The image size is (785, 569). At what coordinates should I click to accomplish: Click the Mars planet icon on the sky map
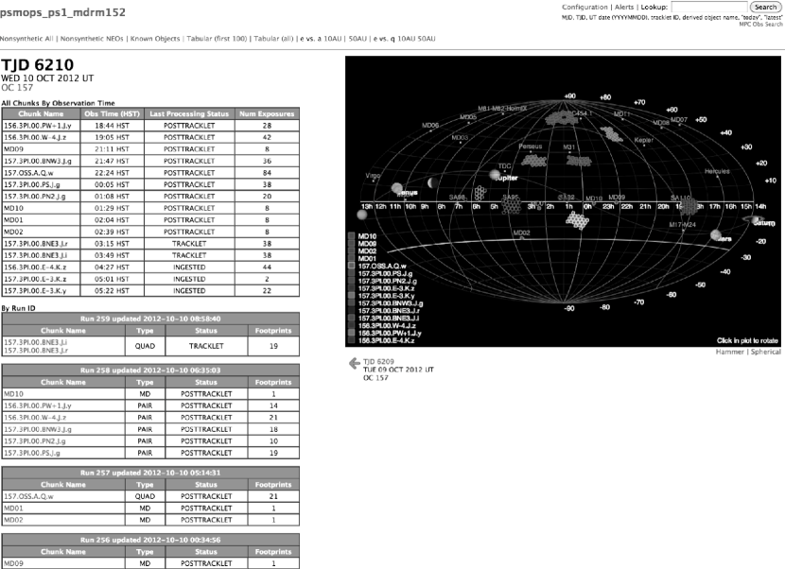[x=716, y=234]
